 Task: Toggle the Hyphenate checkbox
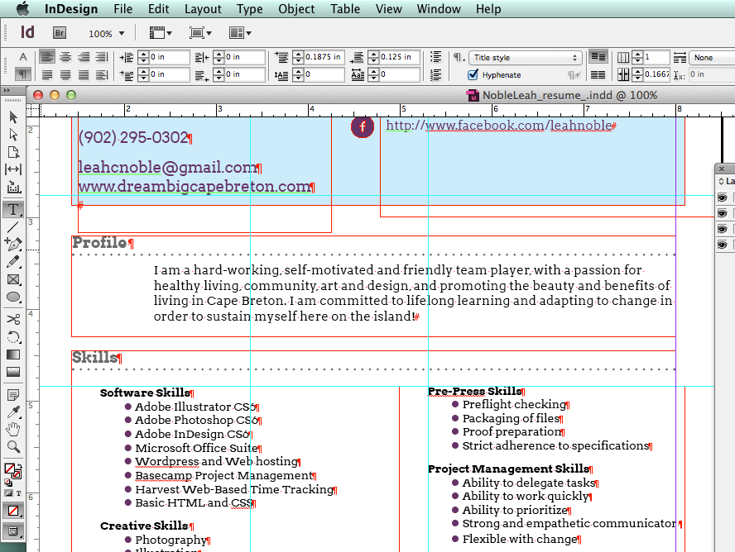click(473, 74)
